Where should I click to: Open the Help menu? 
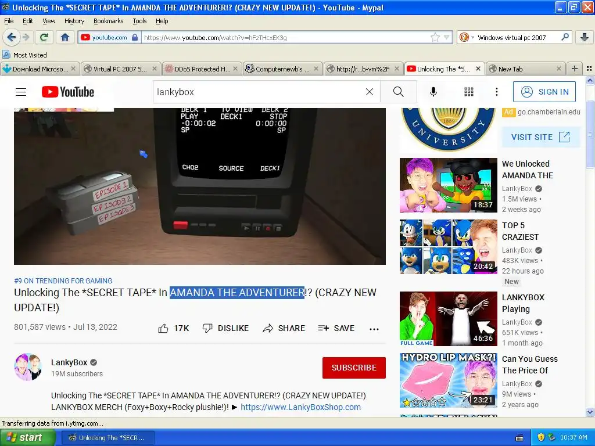(x=162, y=21)
